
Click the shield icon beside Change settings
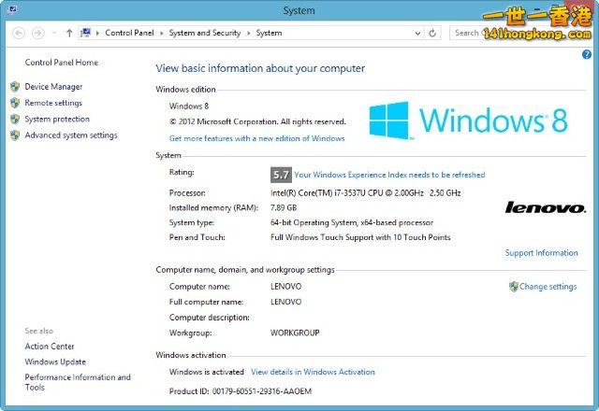[x=514, y=287]
